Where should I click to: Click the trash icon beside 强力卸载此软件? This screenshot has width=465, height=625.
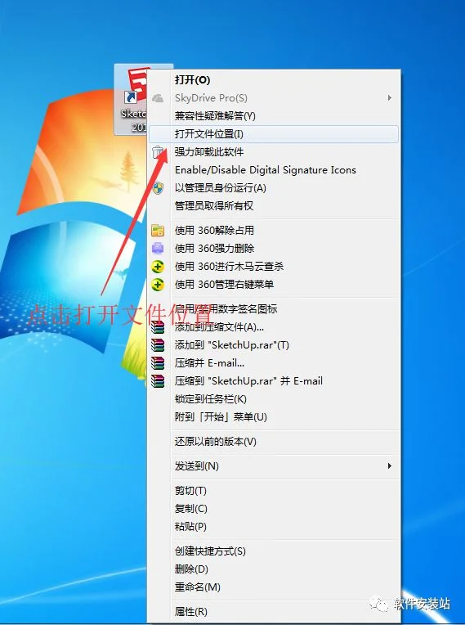(158, 152)
